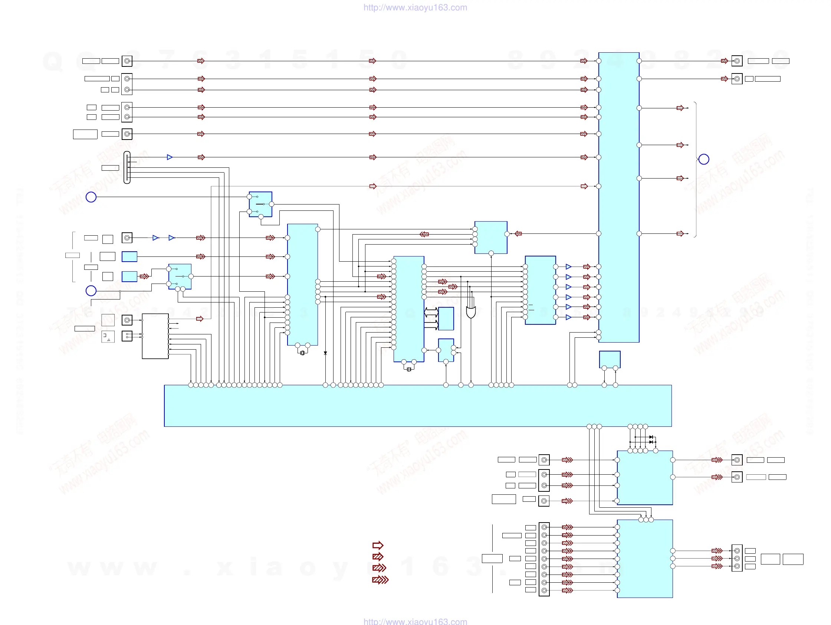
Task: Click the plain outlined arrow in the legend
Action: (378, 545)
